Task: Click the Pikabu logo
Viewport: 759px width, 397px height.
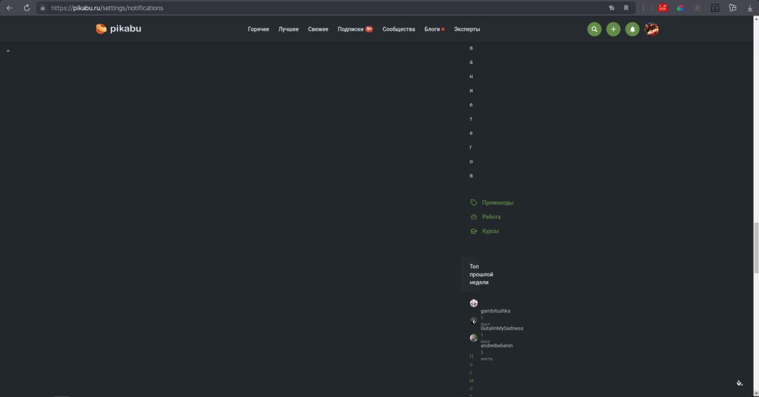Action: tap(119, 28)
